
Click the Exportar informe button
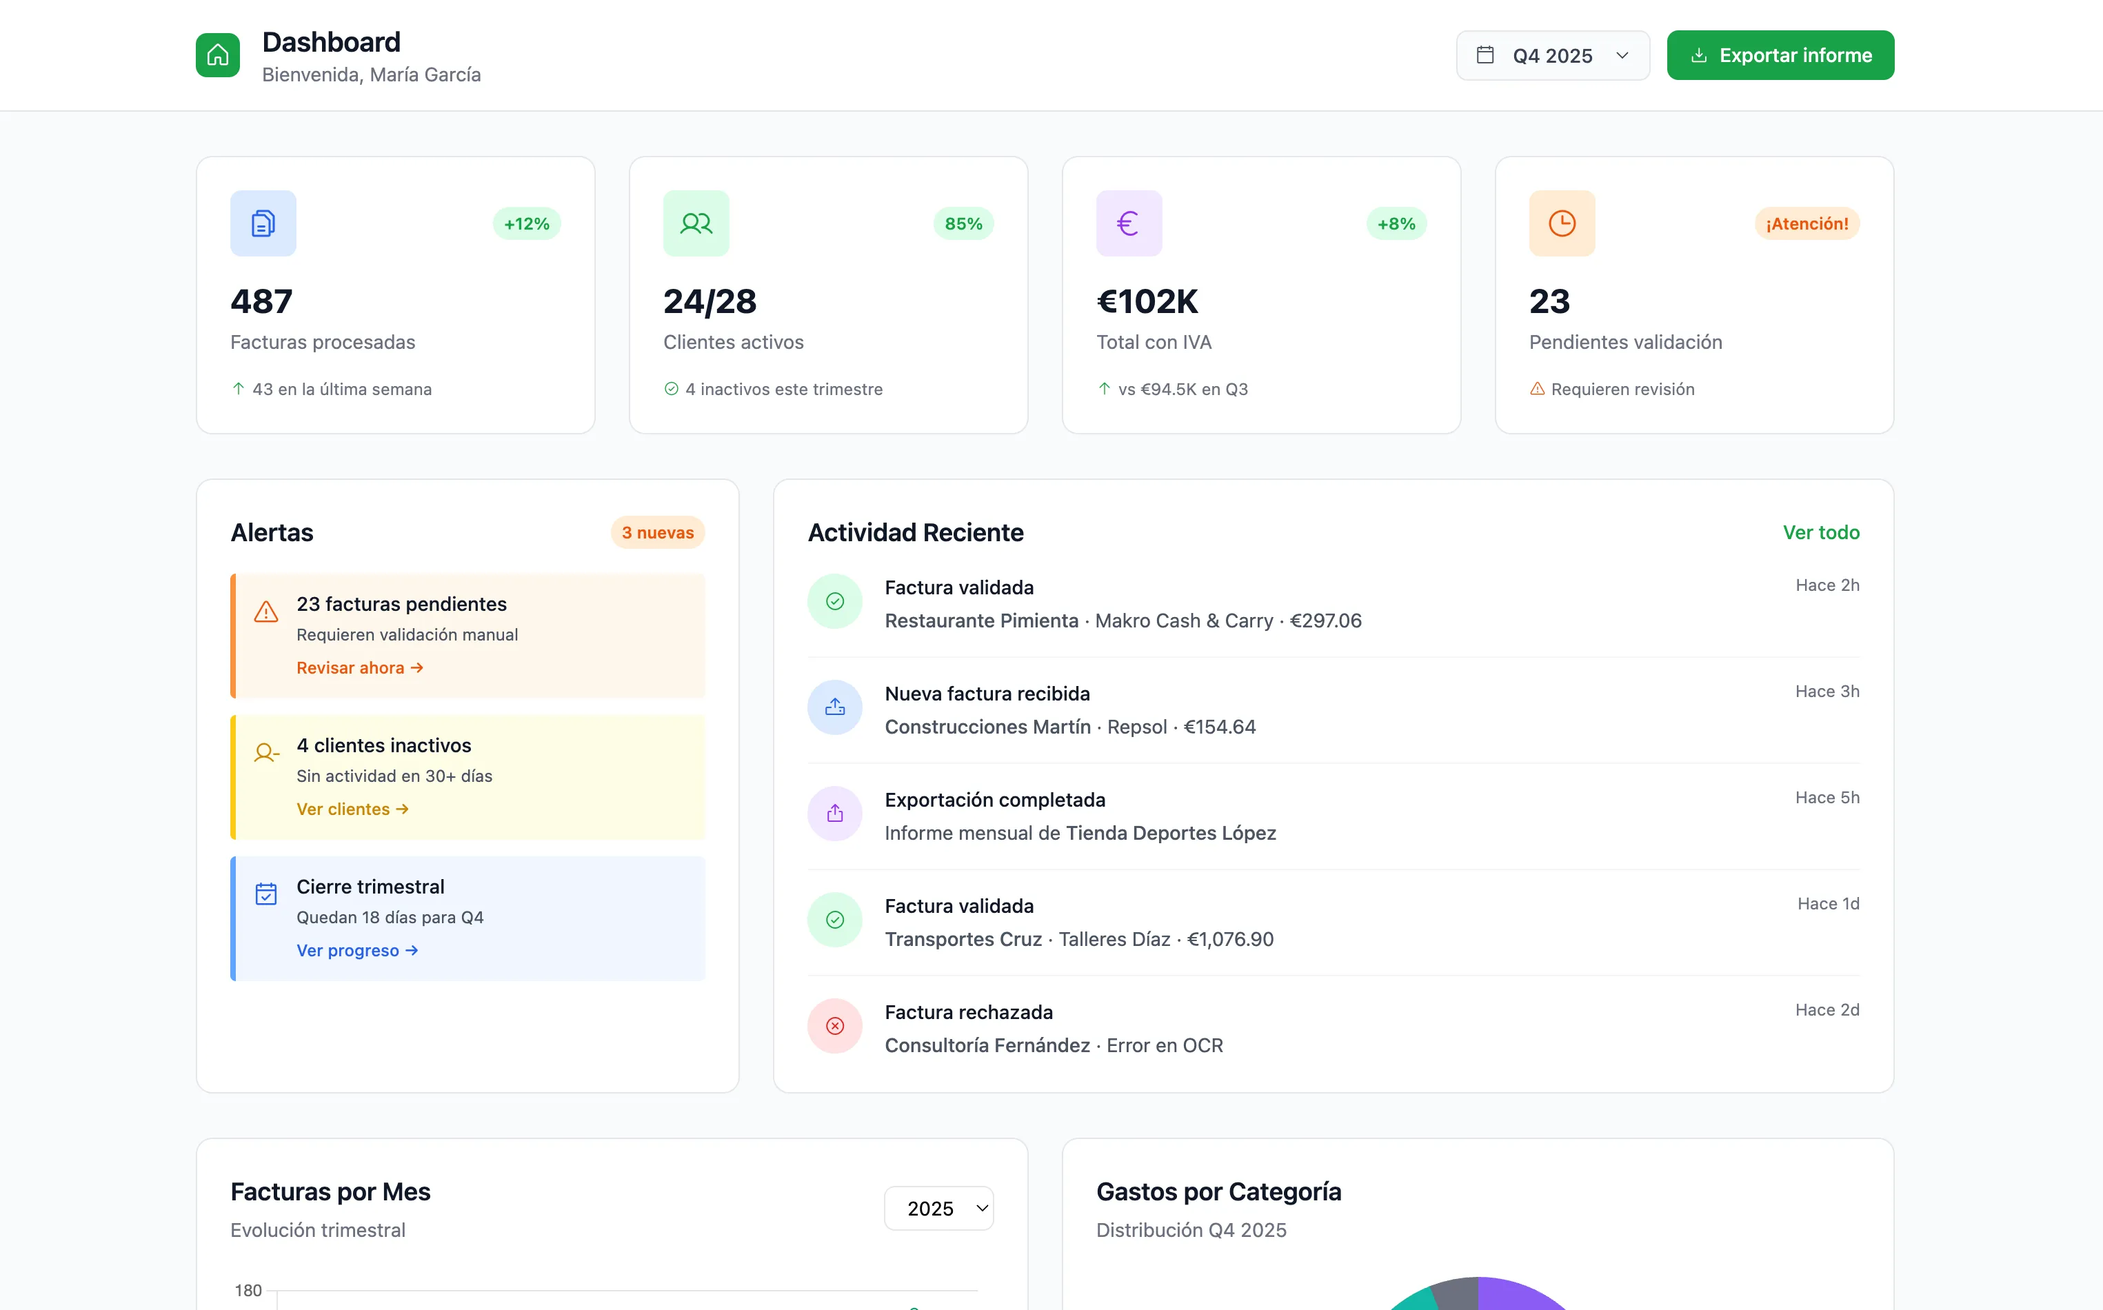point(1780,55)
